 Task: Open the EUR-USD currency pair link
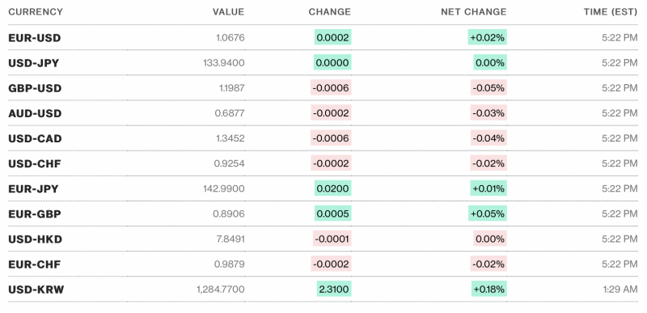tap(34, 38)
